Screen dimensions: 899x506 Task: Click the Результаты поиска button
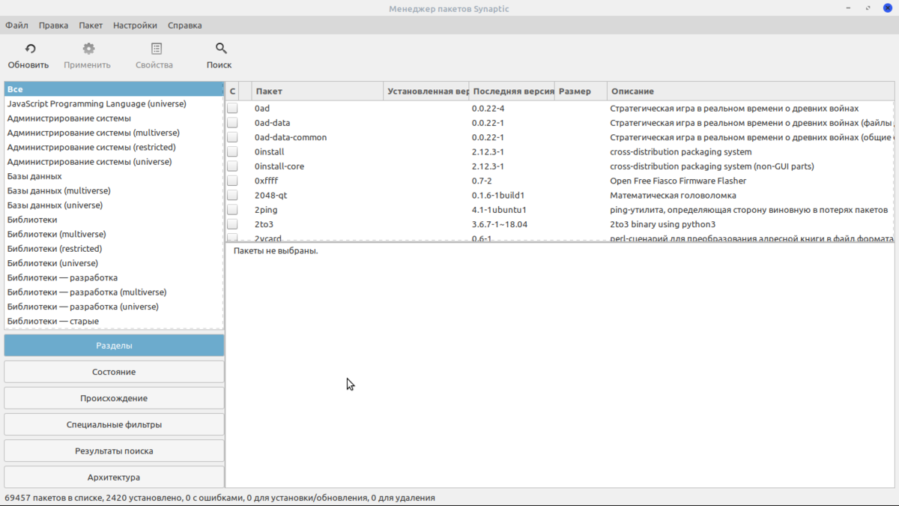coord(114,451)
